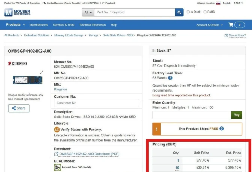Click the Mouser No 524-OM8SGP41024K2A00 value
This screenshot has height=172, width=252.
pyautogui.click(x=74, y=67)
